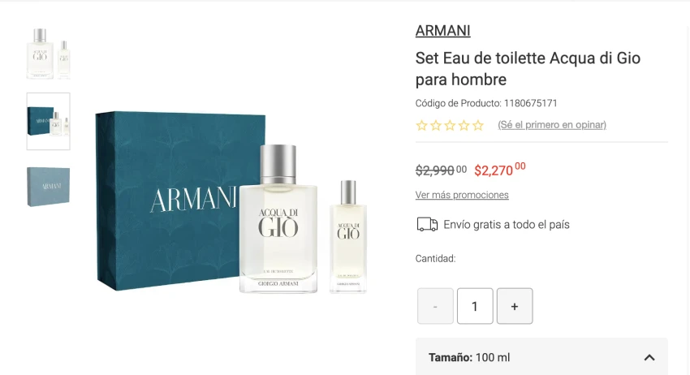Image resolution: width=690 pixels, height=375 pixels.
Task: Select the thumbnail with box and bottles
Action: [49, 121]
